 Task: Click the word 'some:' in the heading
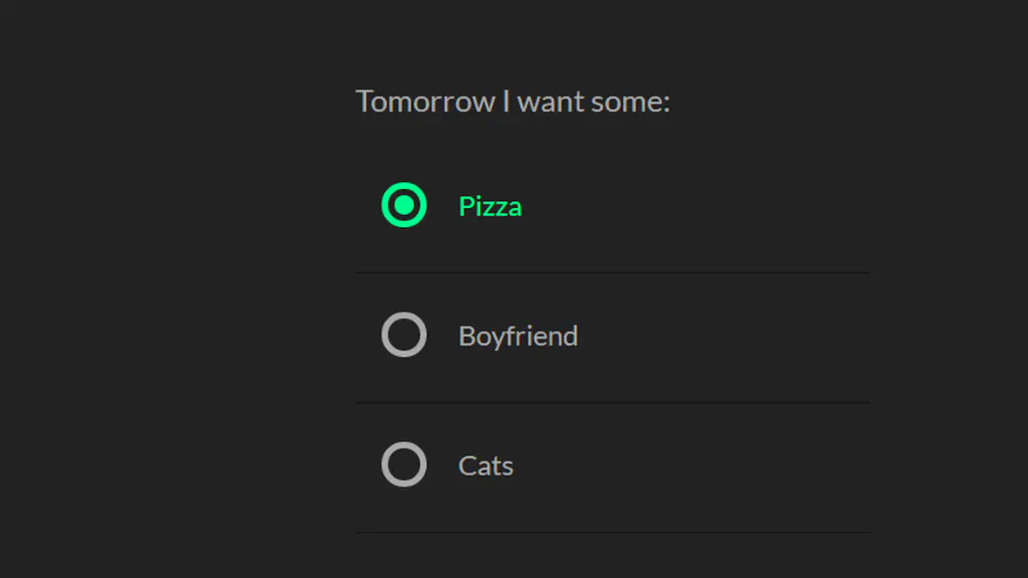(x=630, y=102)
